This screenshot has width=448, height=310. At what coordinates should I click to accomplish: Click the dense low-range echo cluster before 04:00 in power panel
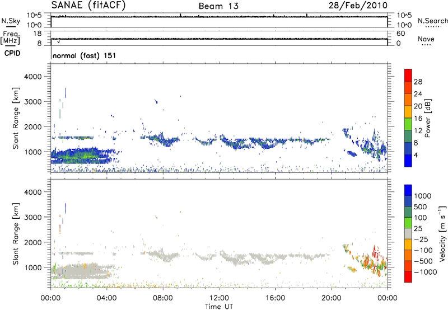point(83,156)
